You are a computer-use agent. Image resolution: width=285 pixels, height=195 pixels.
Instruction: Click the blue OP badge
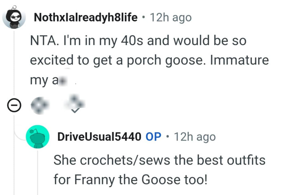coord(153,137)
